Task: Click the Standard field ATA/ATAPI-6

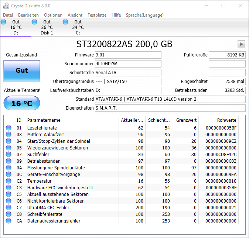Action: coord(170,99)
